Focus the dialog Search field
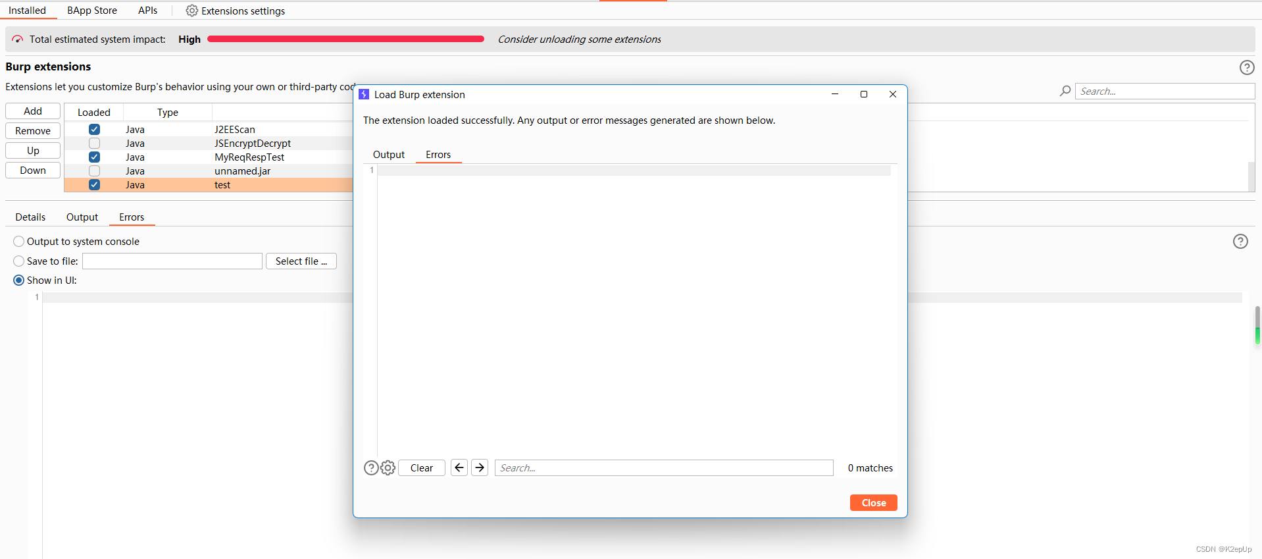1262x559 pixels. pos(664,467)
